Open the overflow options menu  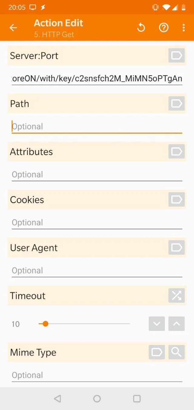(183, 27)
